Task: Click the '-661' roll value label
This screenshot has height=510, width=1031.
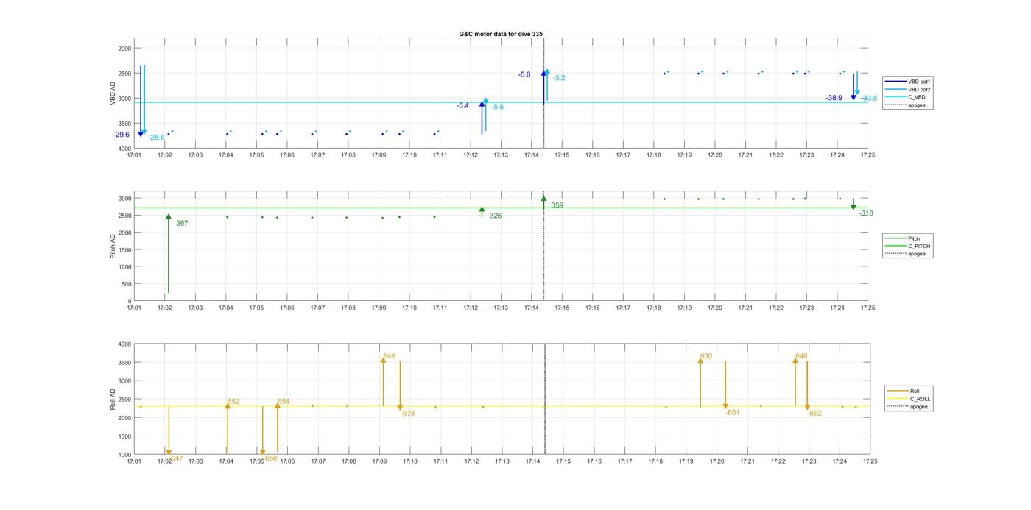Action: [732, 413]
